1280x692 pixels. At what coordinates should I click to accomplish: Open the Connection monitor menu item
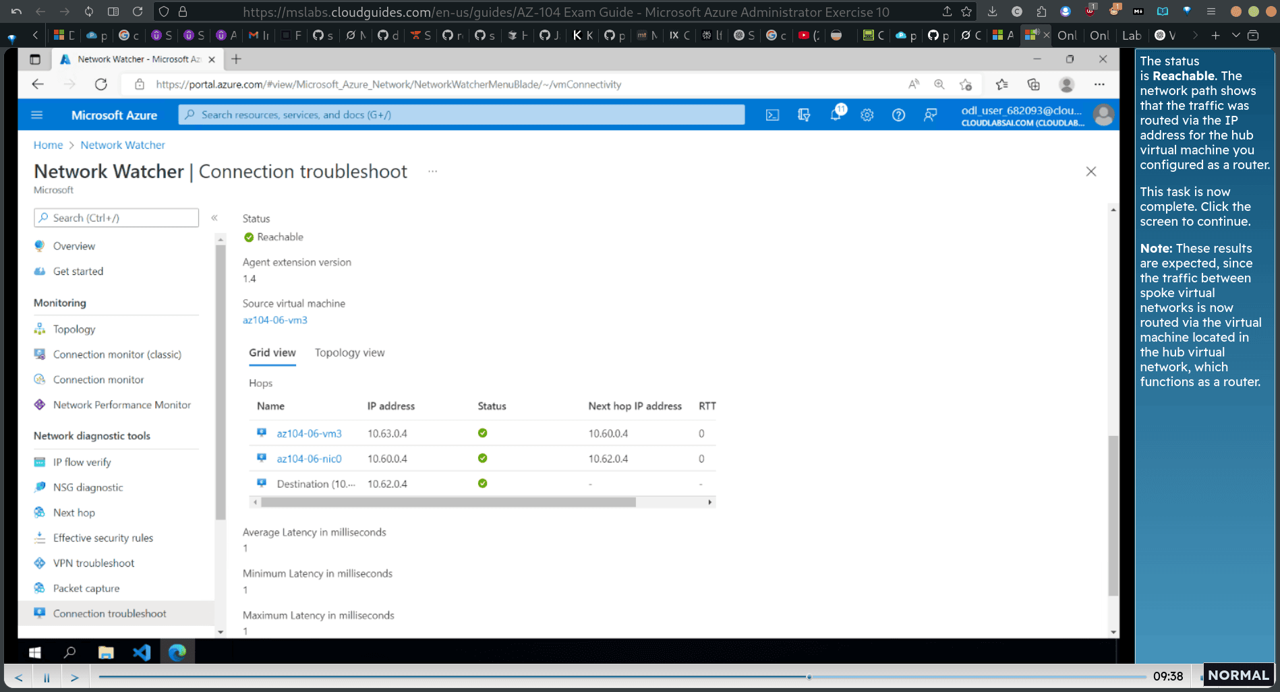pyautogui.click(x=98, y=380)
